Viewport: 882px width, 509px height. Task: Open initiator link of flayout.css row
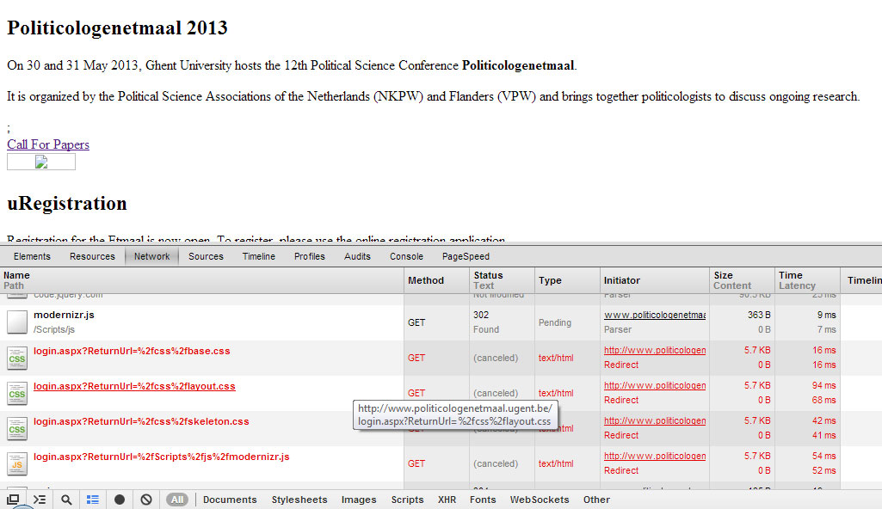(655, 386)
